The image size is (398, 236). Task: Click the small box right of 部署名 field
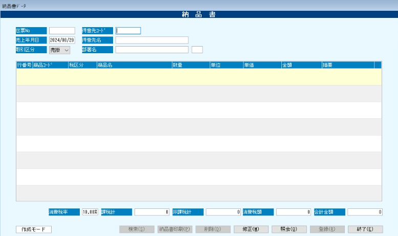(197, 50)
